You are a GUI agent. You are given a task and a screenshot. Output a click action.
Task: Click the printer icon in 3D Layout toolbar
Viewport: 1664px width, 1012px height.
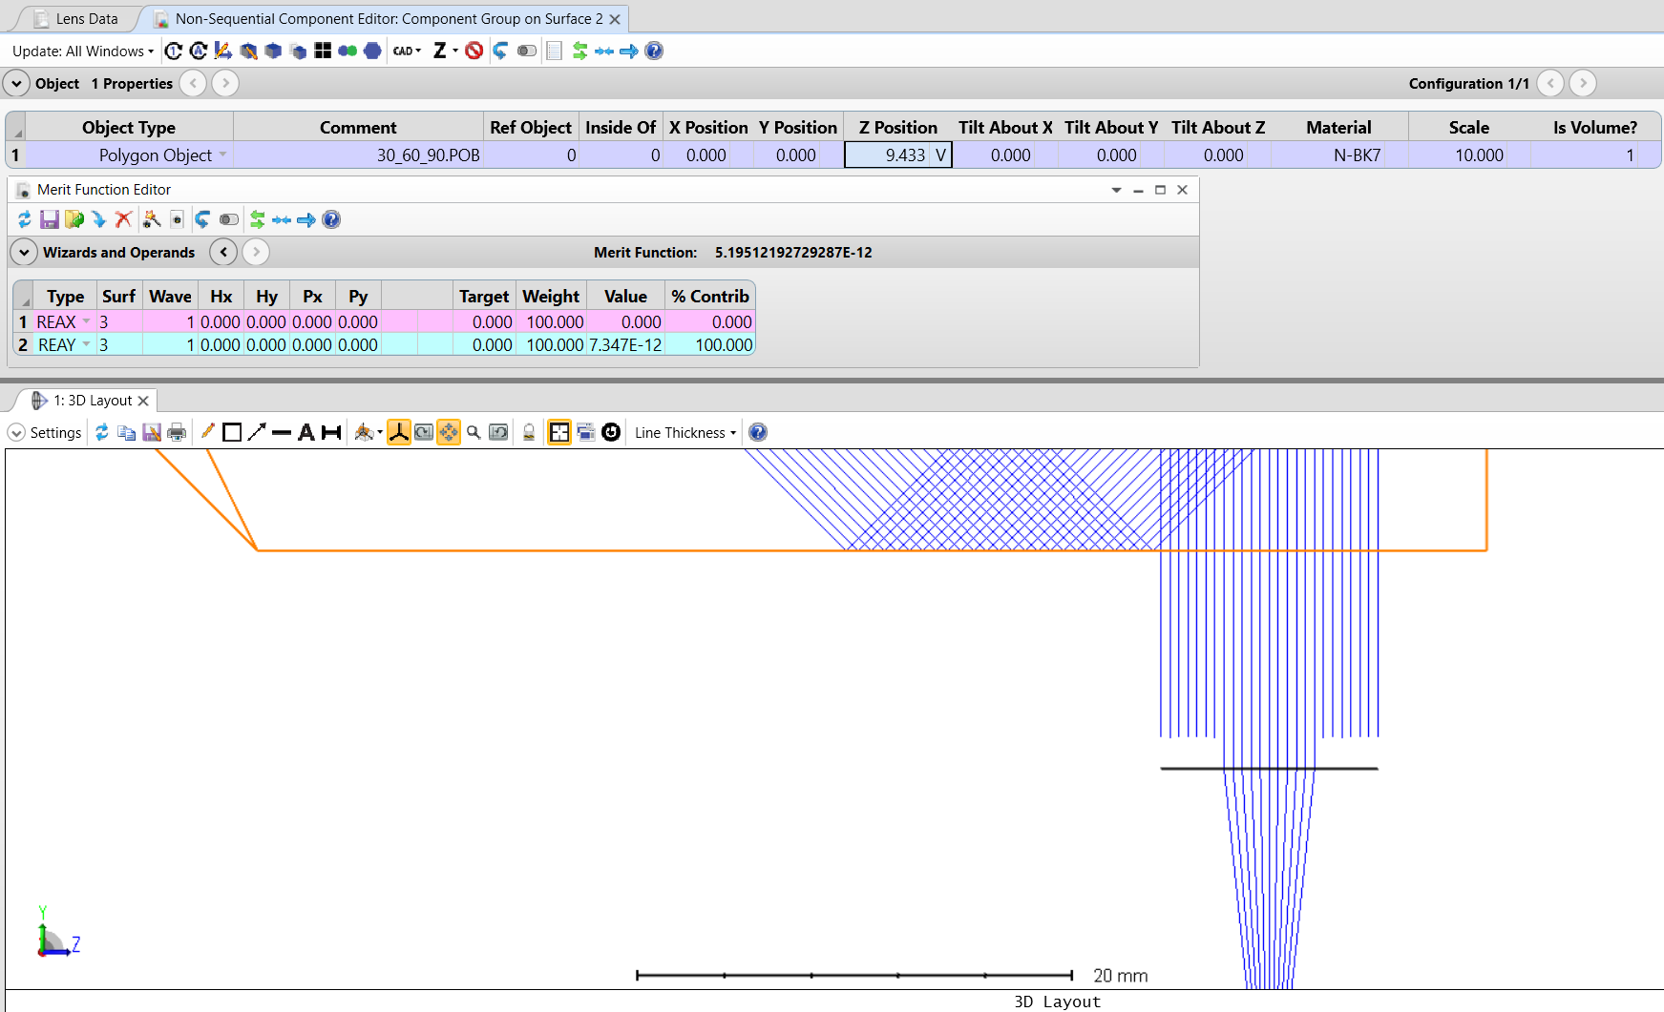[177, 433]
